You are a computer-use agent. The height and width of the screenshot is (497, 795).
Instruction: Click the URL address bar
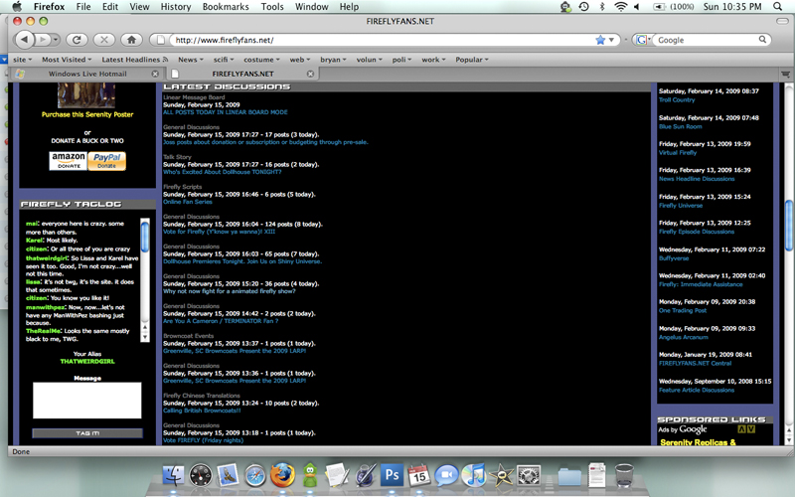(383, 40)
